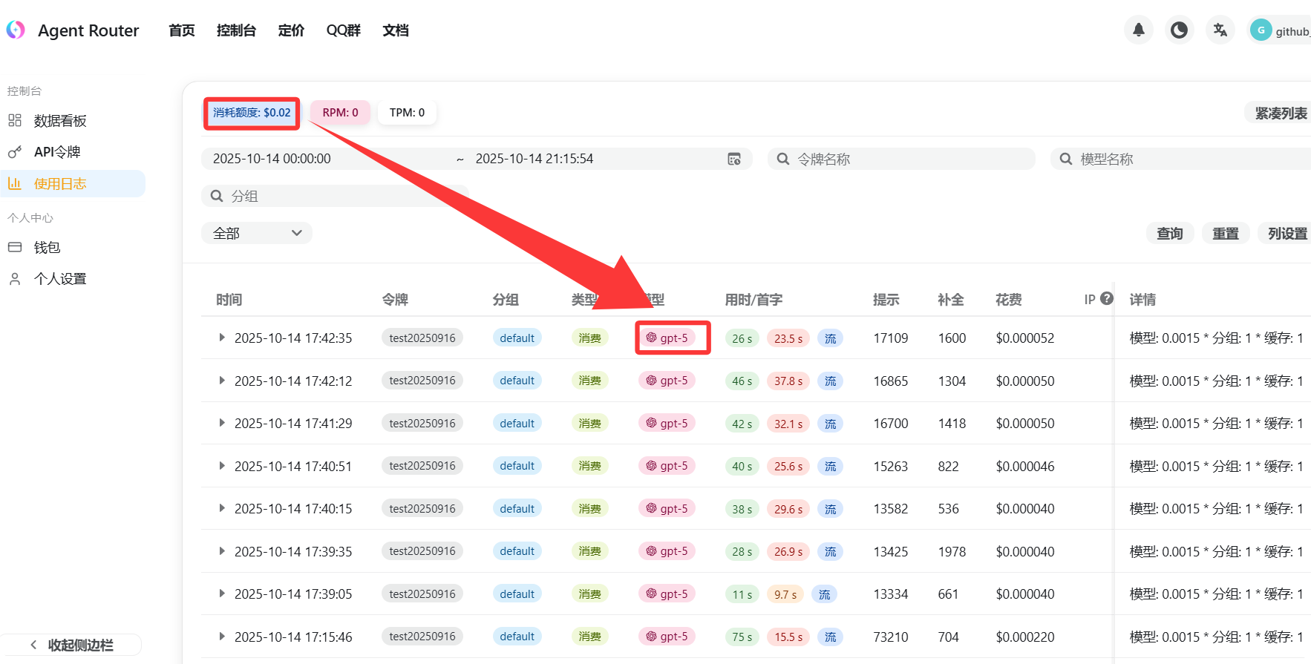Viewport: 1311px width, 664px height.
Task: Click 消费 type tag in 17:41:29 row
Action: pos(589,423)
